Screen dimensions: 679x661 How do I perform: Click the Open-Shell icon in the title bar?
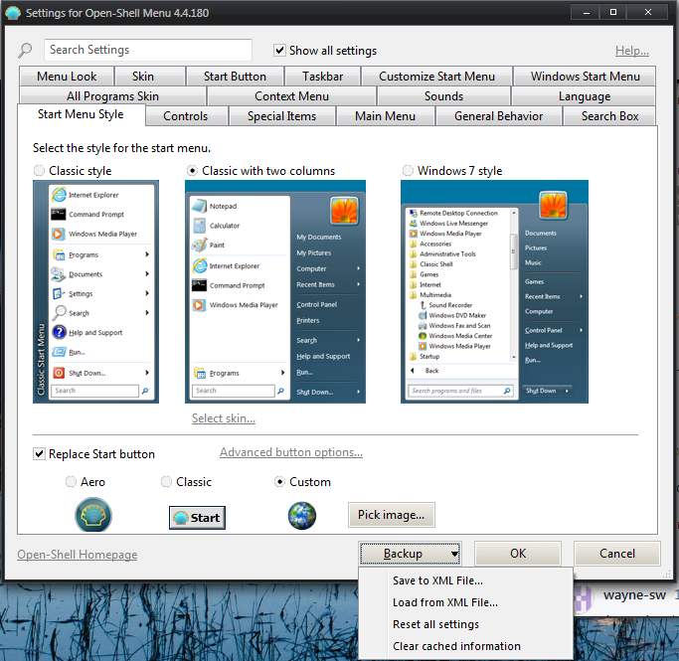(13, 13)
